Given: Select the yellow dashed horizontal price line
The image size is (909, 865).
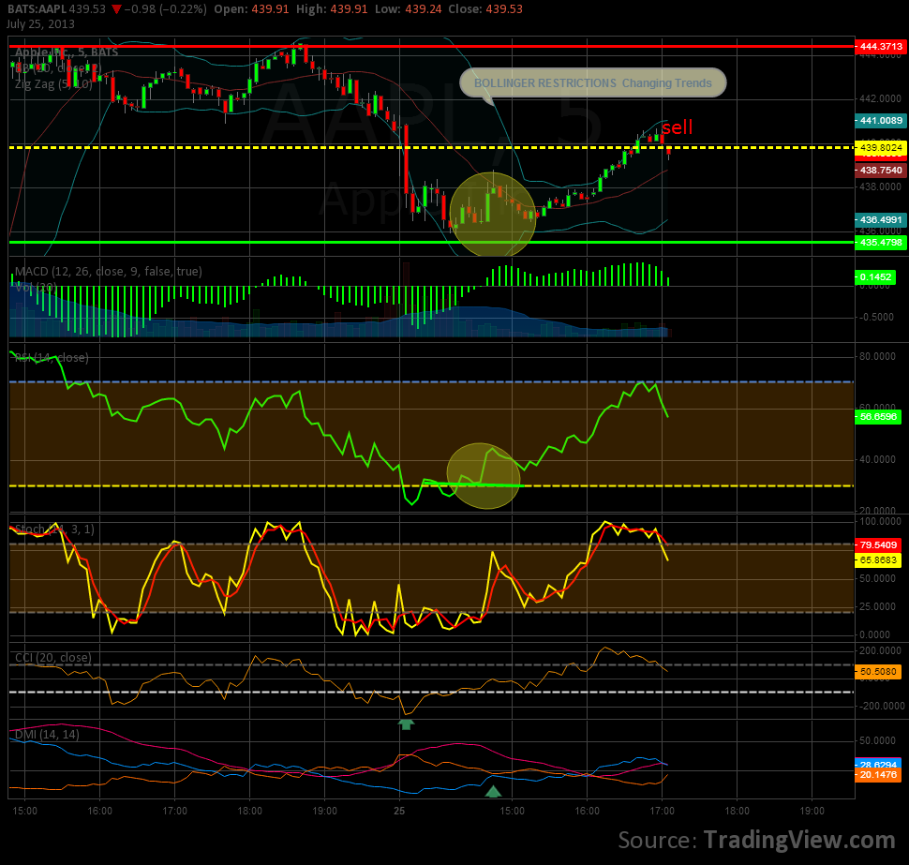Looking at the screenshot, I should pos(431,148).
